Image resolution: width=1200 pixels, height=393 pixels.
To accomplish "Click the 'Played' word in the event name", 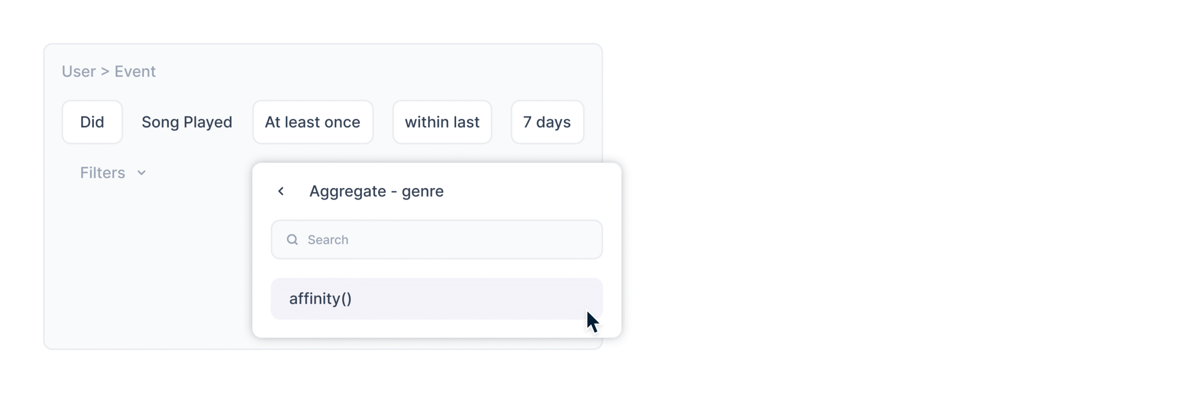I will click(x=208, y=122).
